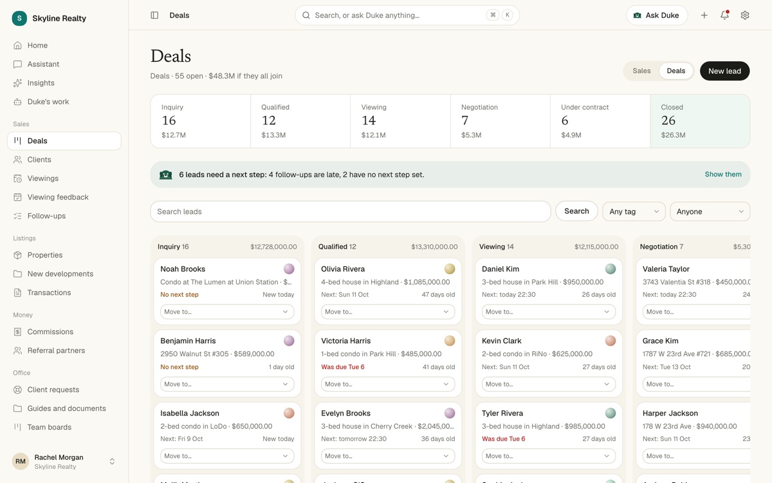Open Move to dropdown for Noah Brooks
This screenshot has width=772, height=483.
(227, 312)
